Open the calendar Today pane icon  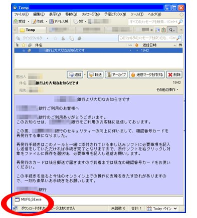(149, 208)
